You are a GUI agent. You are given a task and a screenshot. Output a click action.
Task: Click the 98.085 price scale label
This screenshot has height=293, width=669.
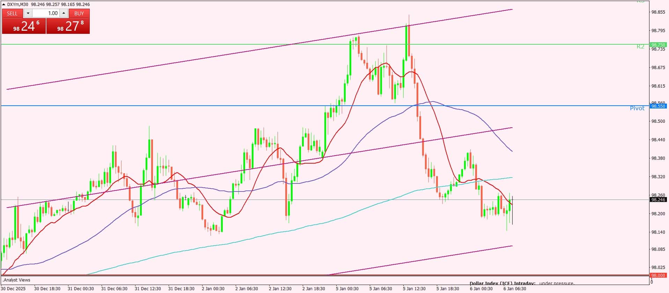(x=658, y=249)
